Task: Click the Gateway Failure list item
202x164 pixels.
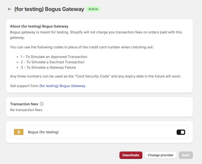Action: pos(48,67)
